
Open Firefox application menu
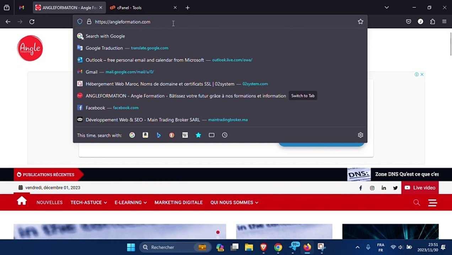(444, 22)
